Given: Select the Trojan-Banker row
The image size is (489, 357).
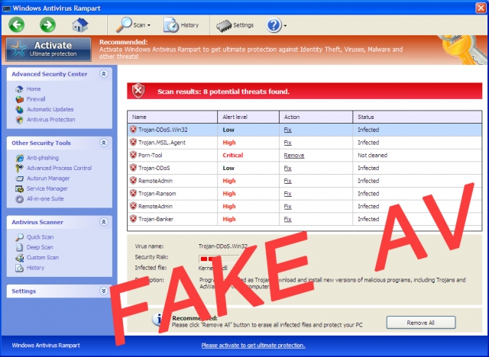Looking at the screenshot, I should point(305,219).
